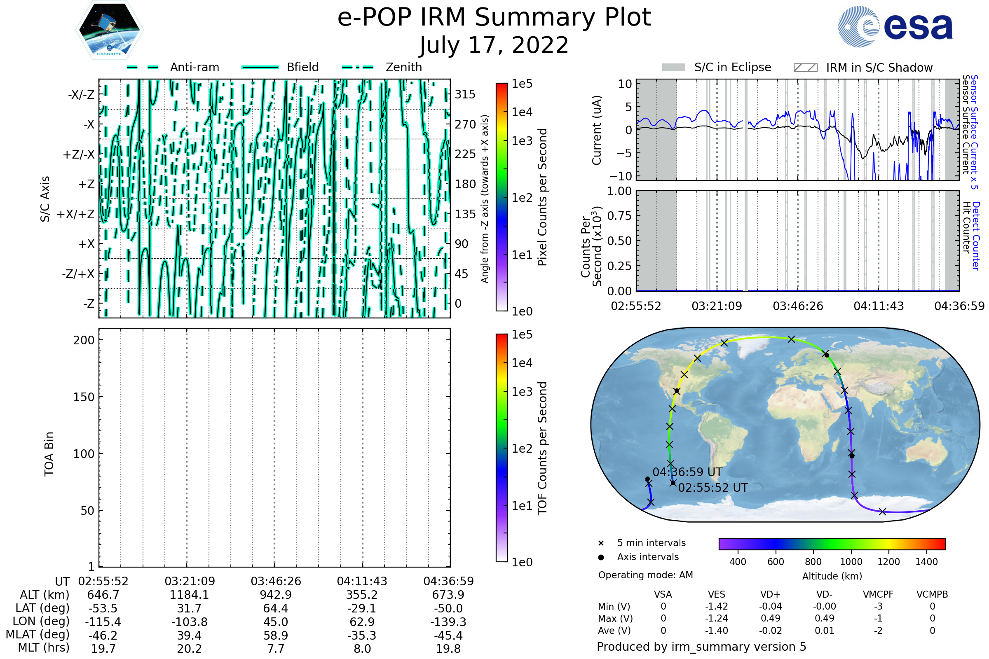Click the IRM in S/C Shadow hatched patch
Viewport: 989px width, 659px height.
806,68
